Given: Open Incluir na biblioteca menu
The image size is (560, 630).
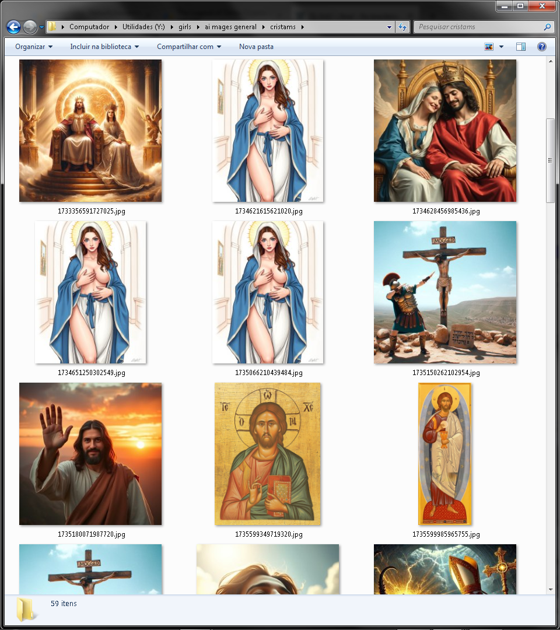Looking at the screenshot, I should (x=104, y=47).
